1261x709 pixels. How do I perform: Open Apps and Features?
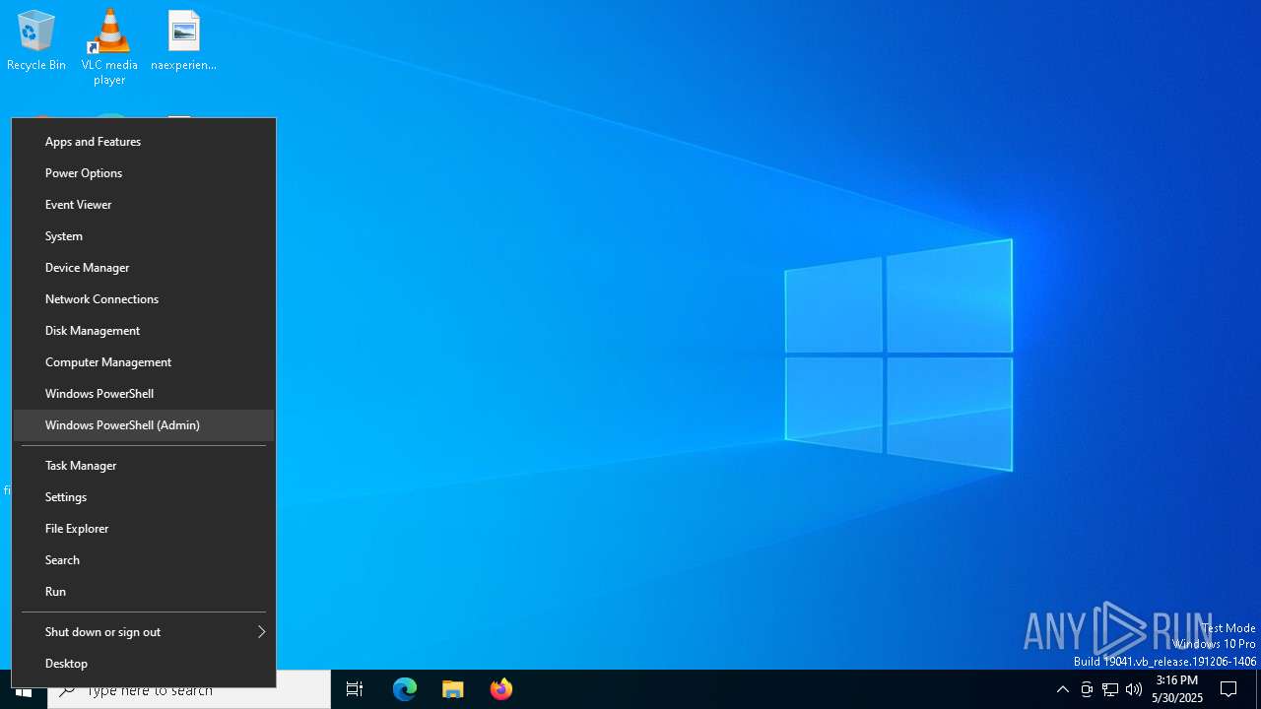point(144,142)
